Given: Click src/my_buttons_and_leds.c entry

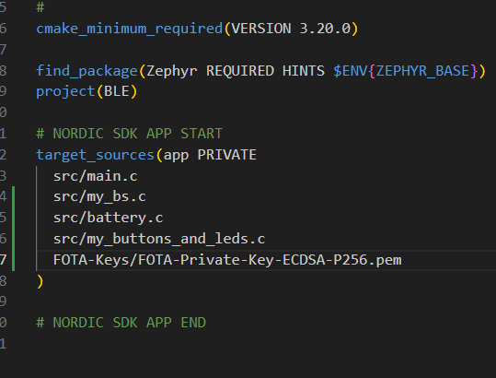Looking at the screenshot, I should 159,239.
